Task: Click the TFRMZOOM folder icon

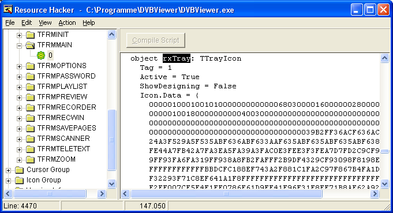Action: click(x=31, y=159)
